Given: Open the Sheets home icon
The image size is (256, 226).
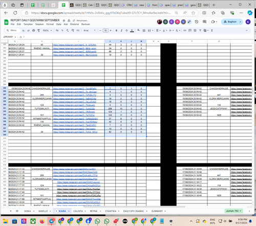Looking at the screenshot, I should [6, 22].
